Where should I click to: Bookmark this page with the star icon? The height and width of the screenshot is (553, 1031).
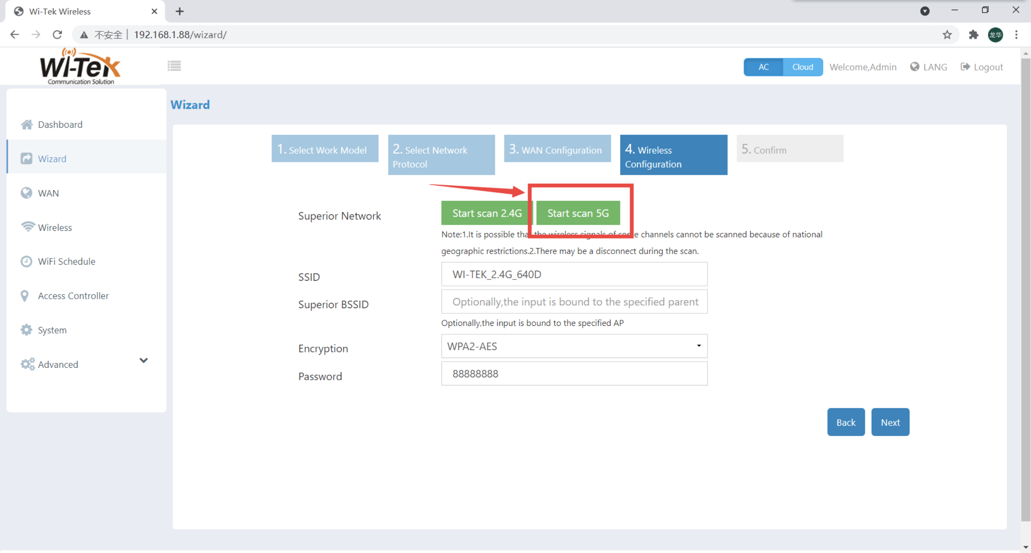(x=947, y=35)
